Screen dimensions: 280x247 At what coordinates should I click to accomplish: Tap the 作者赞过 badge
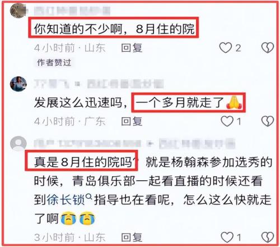tap(54, 62)
